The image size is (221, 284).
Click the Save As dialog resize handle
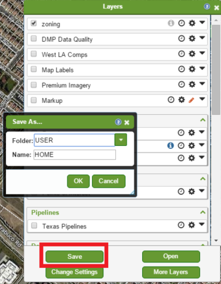pos(133,193)
